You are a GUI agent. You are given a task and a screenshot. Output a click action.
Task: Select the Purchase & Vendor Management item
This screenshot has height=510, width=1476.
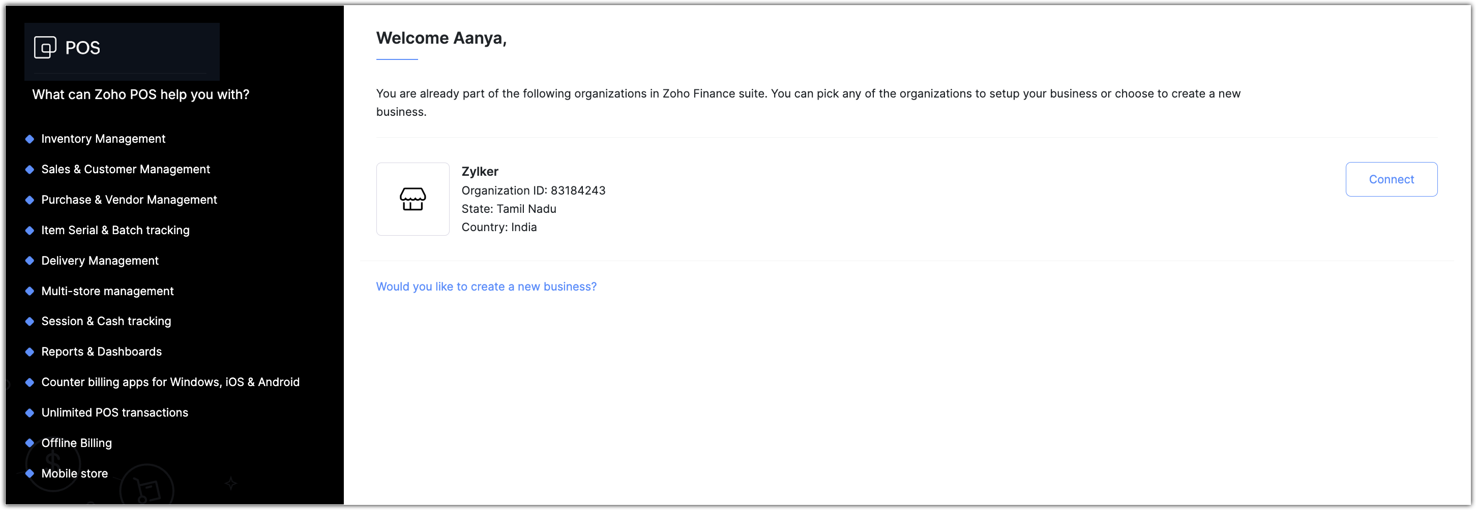coord(129,200)
